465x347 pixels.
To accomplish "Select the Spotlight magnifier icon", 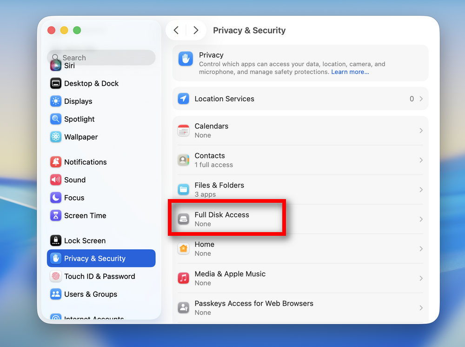I will pos(56,119).
